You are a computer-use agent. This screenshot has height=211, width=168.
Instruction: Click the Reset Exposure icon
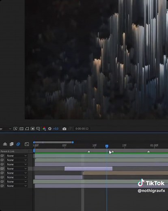[x=50, y=129]
